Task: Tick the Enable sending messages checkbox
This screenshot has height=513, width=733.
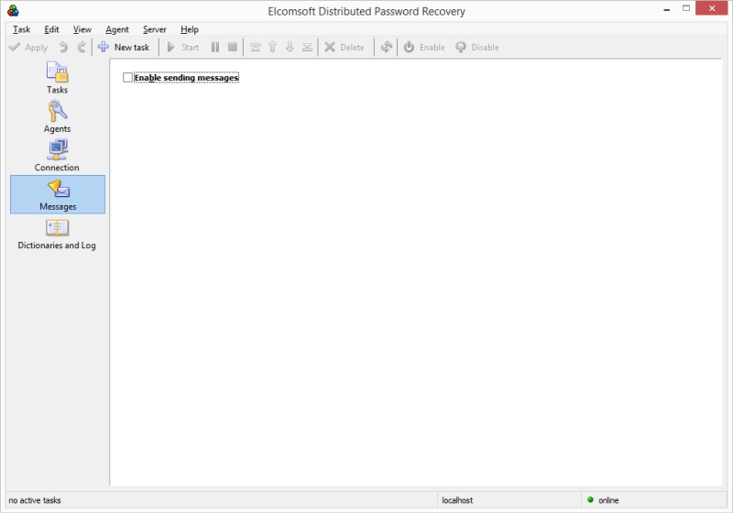Action: (128, 78)
